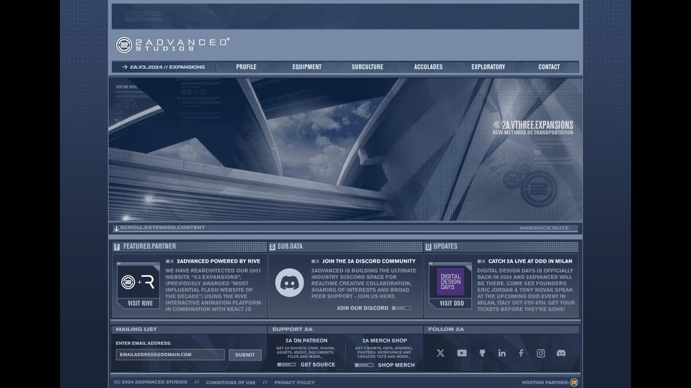The width and height of the screenshot is (691, 388).
Task: Mute the ambience sound
Action: pyautogui.click(x=544, y=228)
